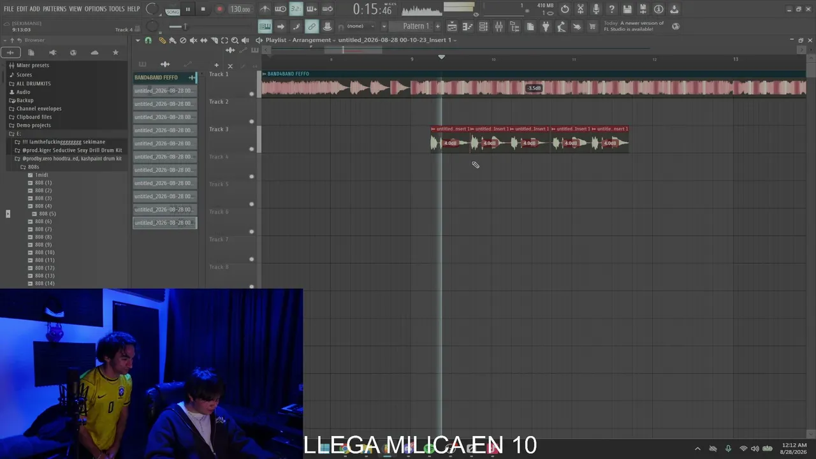Open the PATTERNS menu
The width and height of the screenshot is (816, 459).
point(54,9)
